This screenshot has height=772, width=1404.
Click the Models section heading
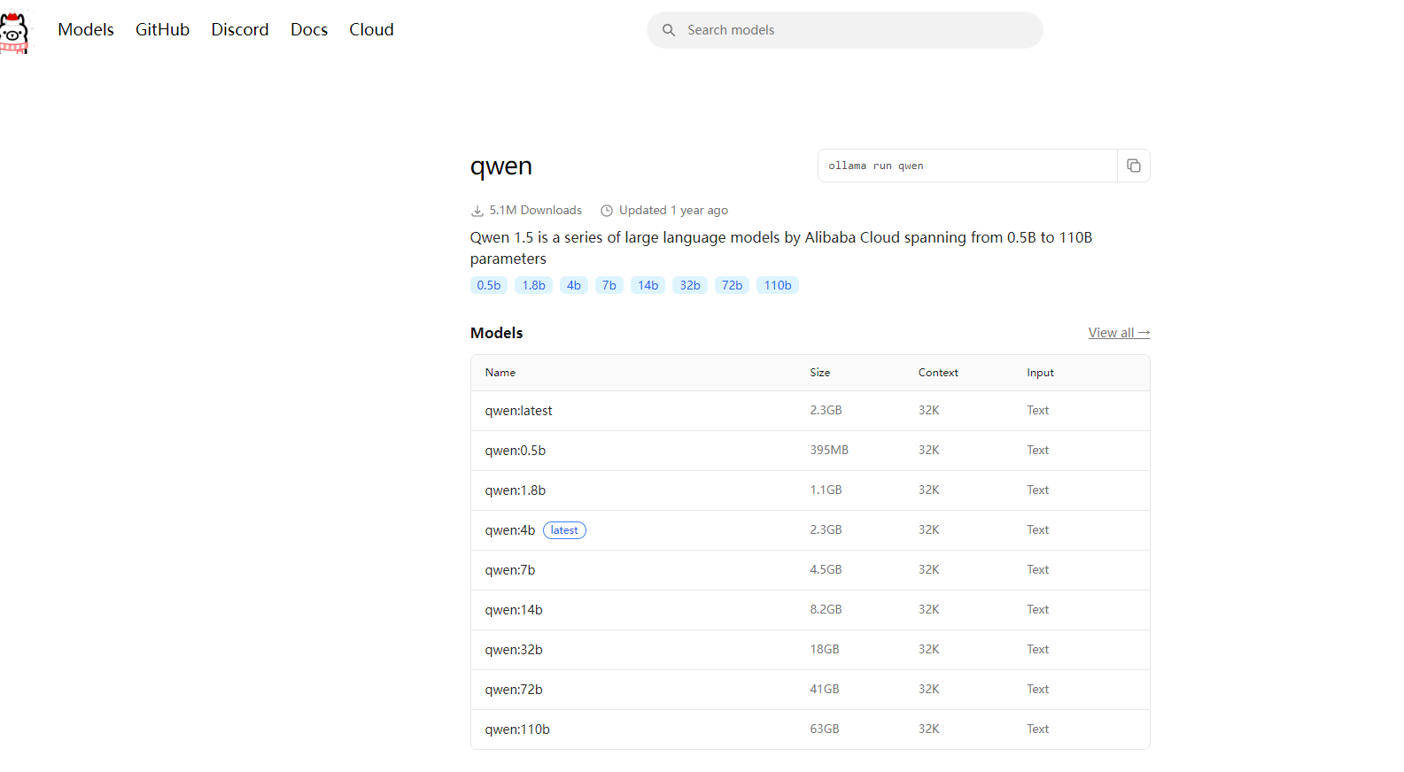click(x=497, y=333)
